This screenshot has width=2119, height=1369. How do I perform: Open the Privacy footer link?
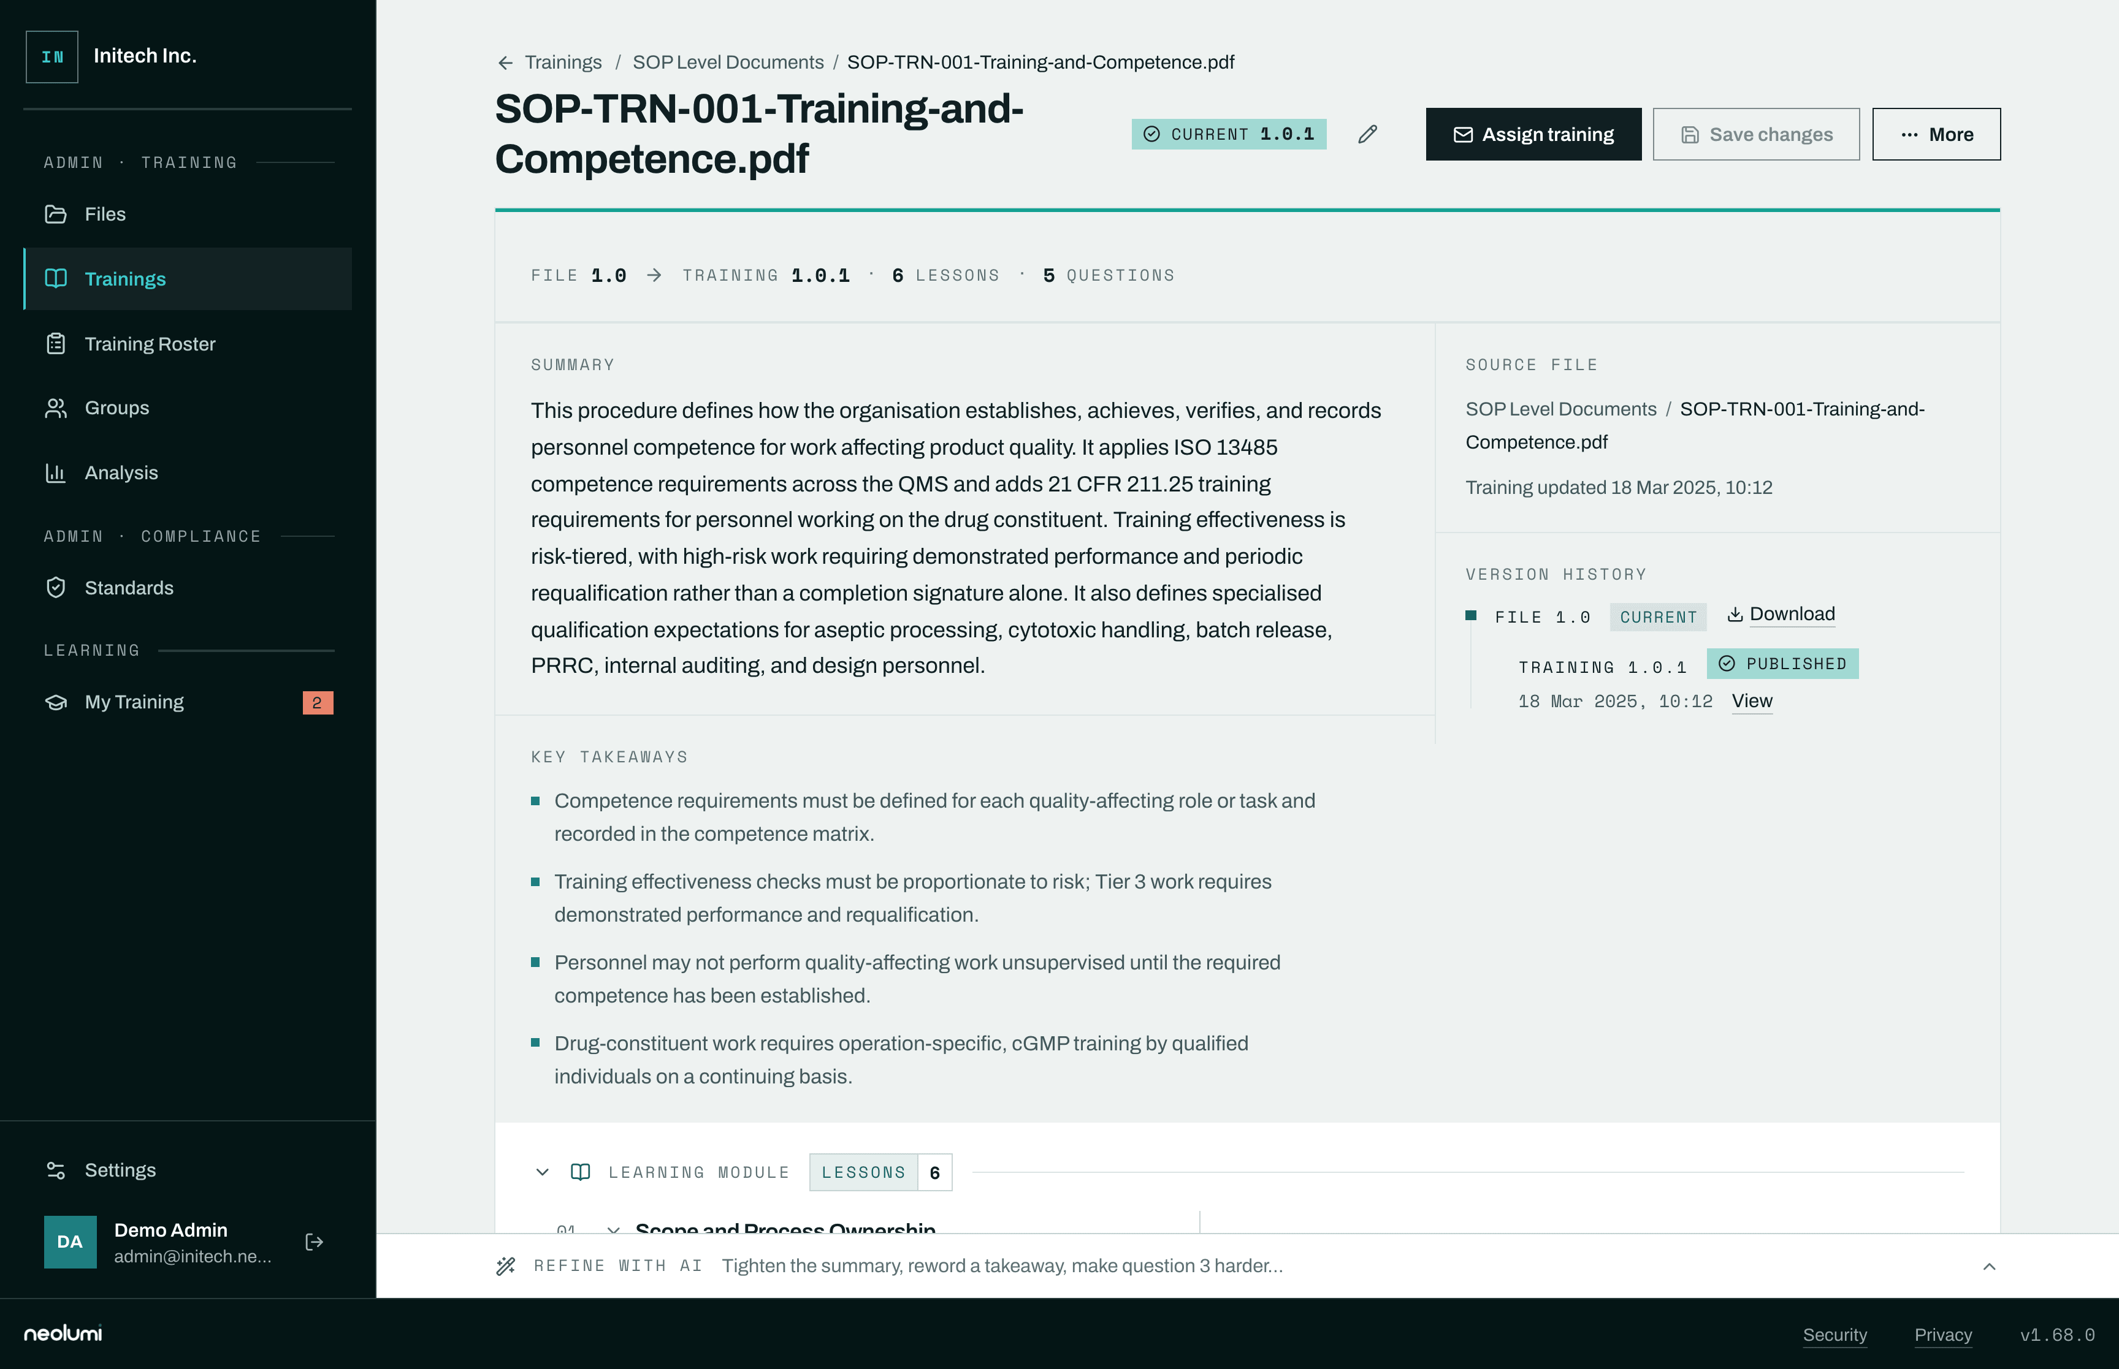coord(1943,1334)
